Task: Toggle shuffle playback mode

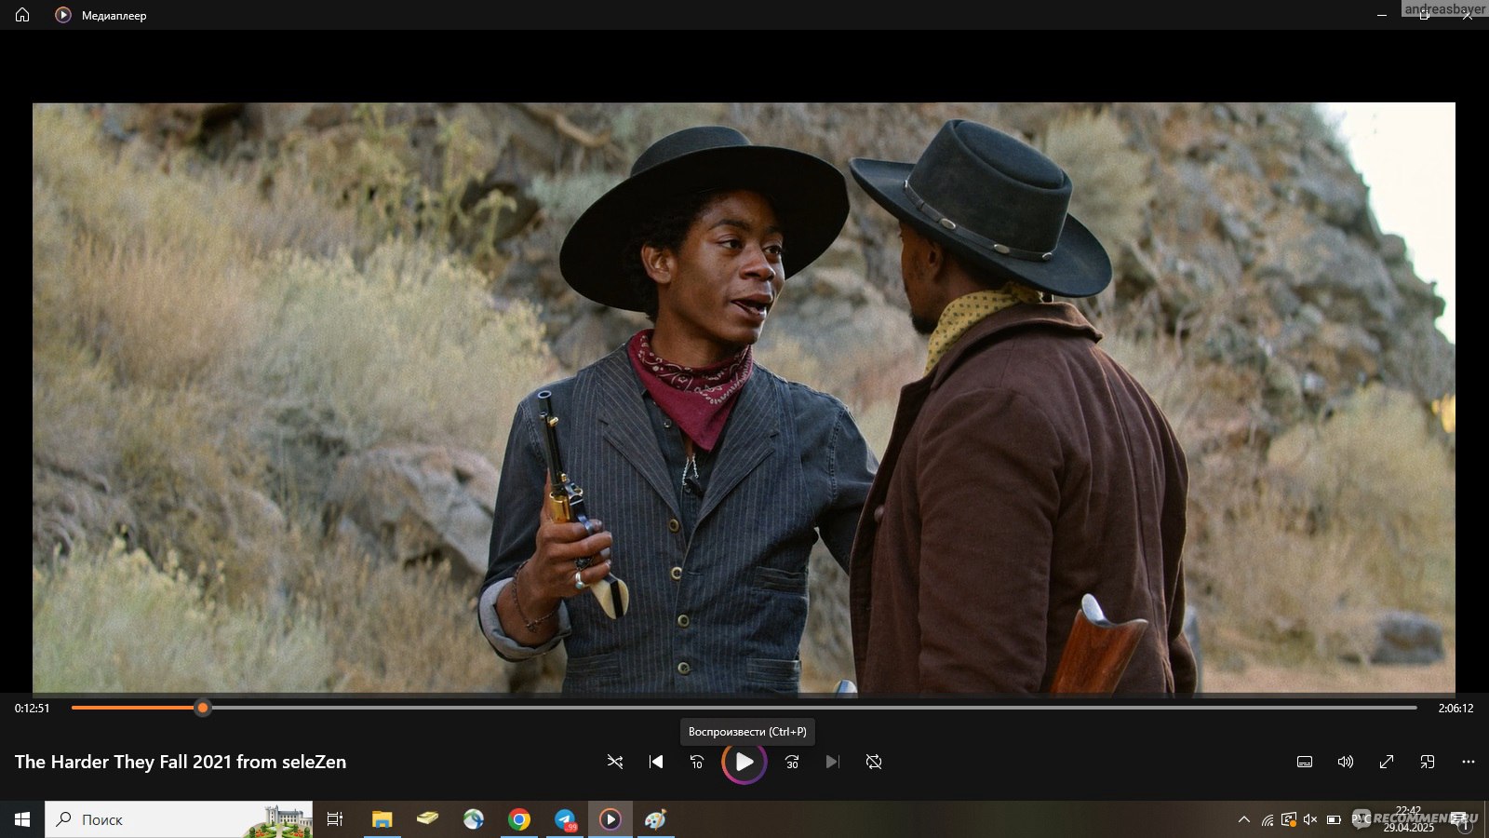Action: click(x=615, y=762)
